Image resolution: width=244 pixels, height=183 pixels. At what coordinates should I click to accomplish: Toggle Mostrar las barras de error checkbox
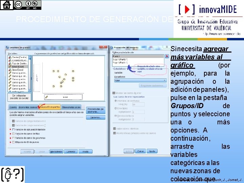coord(114,93)
